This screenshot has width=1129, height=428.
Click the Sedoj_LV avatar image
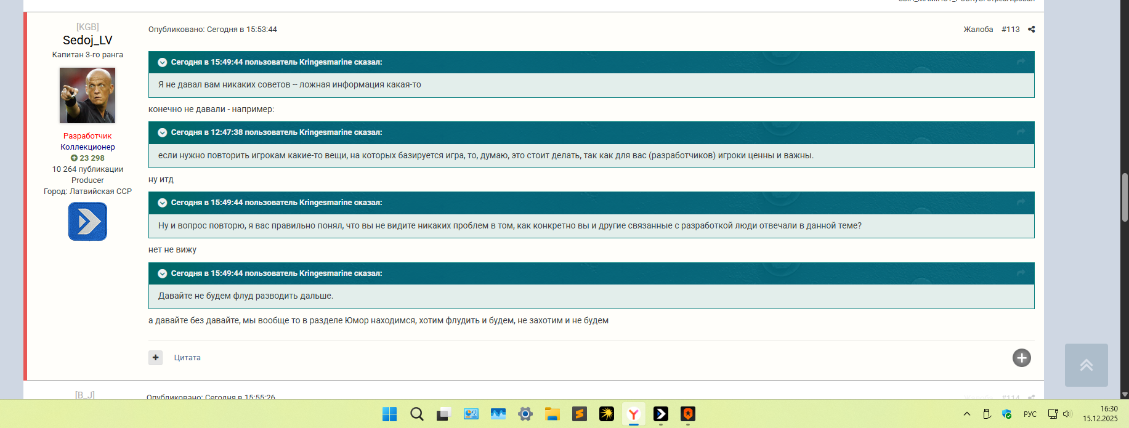[x=87, y=95]
